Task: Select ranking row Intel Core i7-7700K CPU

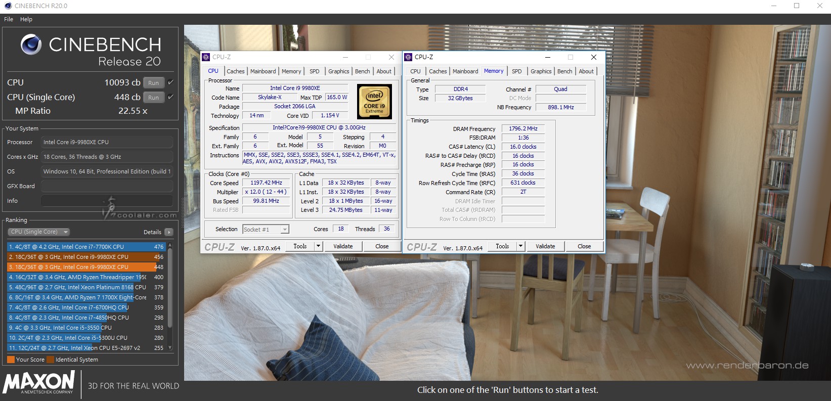Action: pyautogui.click(x=86, y=247)
